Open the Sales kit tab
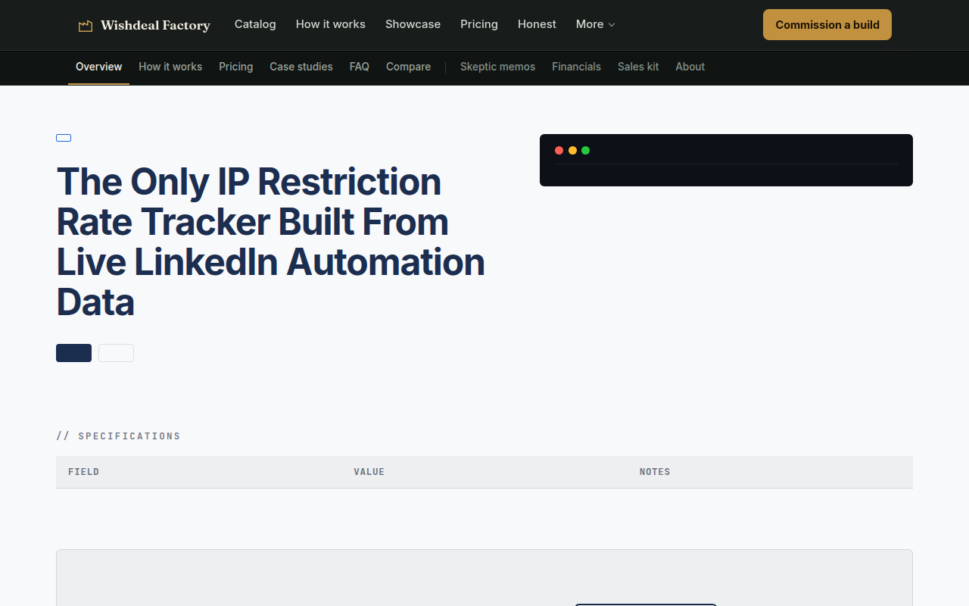Image resolution: width=969 pixels, height=606 pixels. (x=638, y=67)
